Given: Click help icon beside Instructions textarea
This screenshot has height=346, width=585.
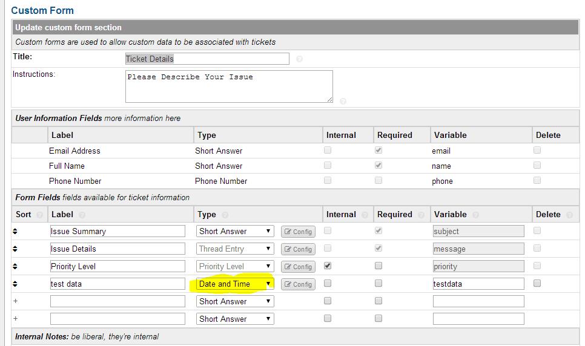Looking at the screenshot, I should tap(343, 101).
